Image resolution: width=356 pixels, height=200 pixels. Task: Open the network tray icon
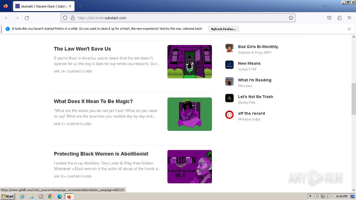coord(323,196)
